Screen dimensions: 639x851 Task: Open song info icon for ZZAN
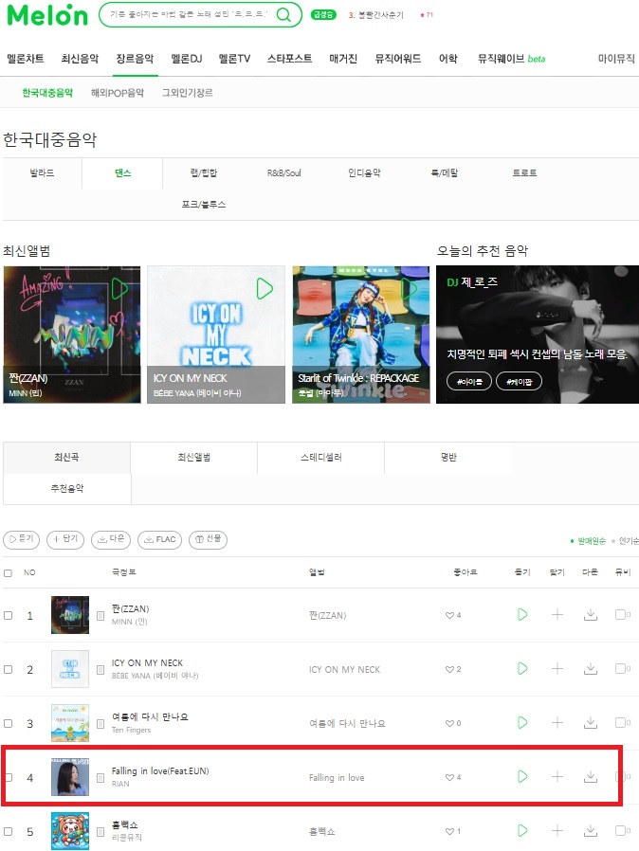100,615
